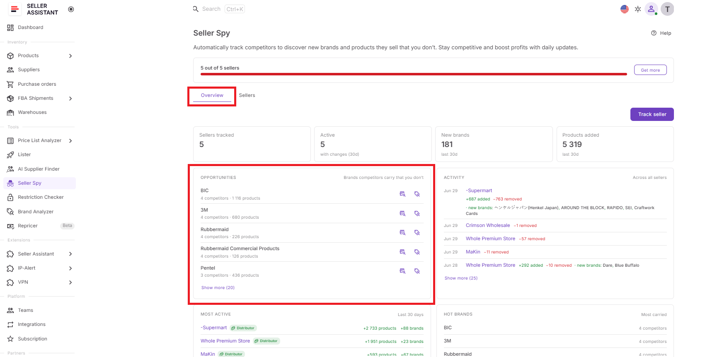The image size is (722, 357).
Task: Toggle sidebar pin radio icon beside logo
Action: pos(71,9)
